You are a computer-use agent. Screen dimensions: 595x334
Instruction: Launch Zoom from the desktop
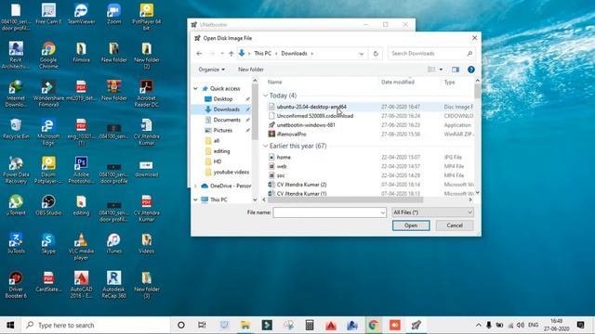(x=113, y=14)
